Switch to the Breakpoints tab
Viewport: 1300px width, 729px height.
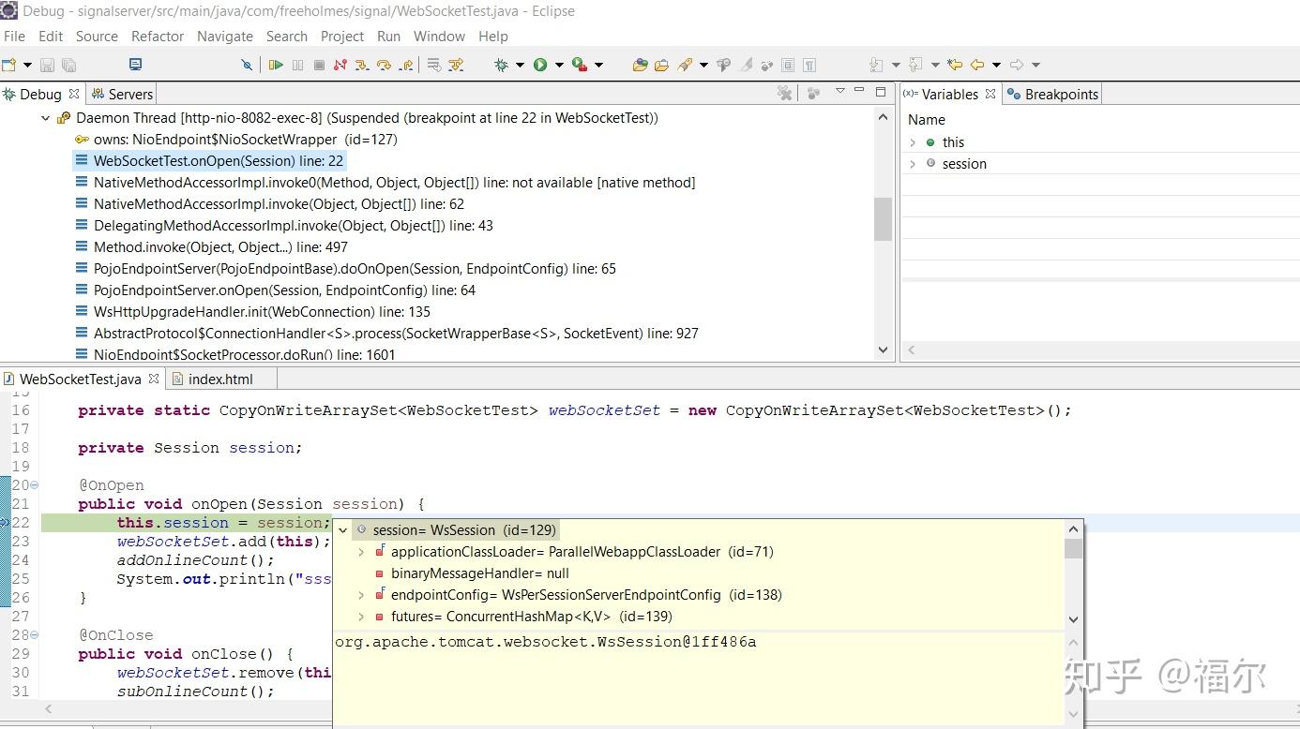click(x=1051, y=94)
